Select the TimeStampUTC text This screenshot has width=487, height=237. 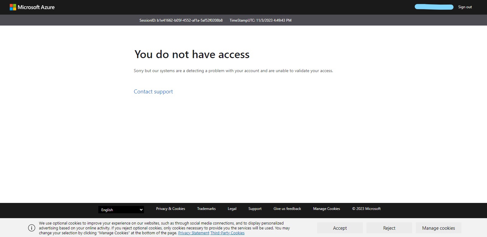point(260,20)
